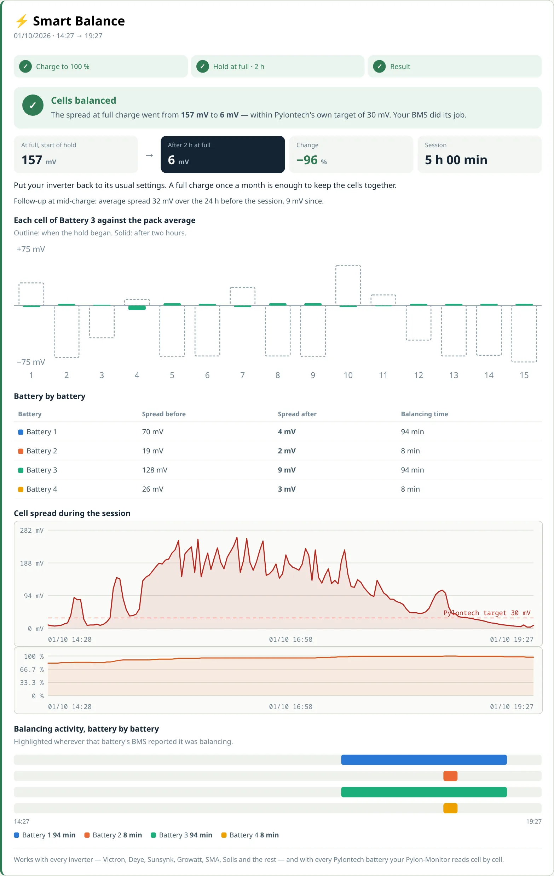Select the Charge to 100 % step label
Screen dimensions: 554x876
click(63, 67)
